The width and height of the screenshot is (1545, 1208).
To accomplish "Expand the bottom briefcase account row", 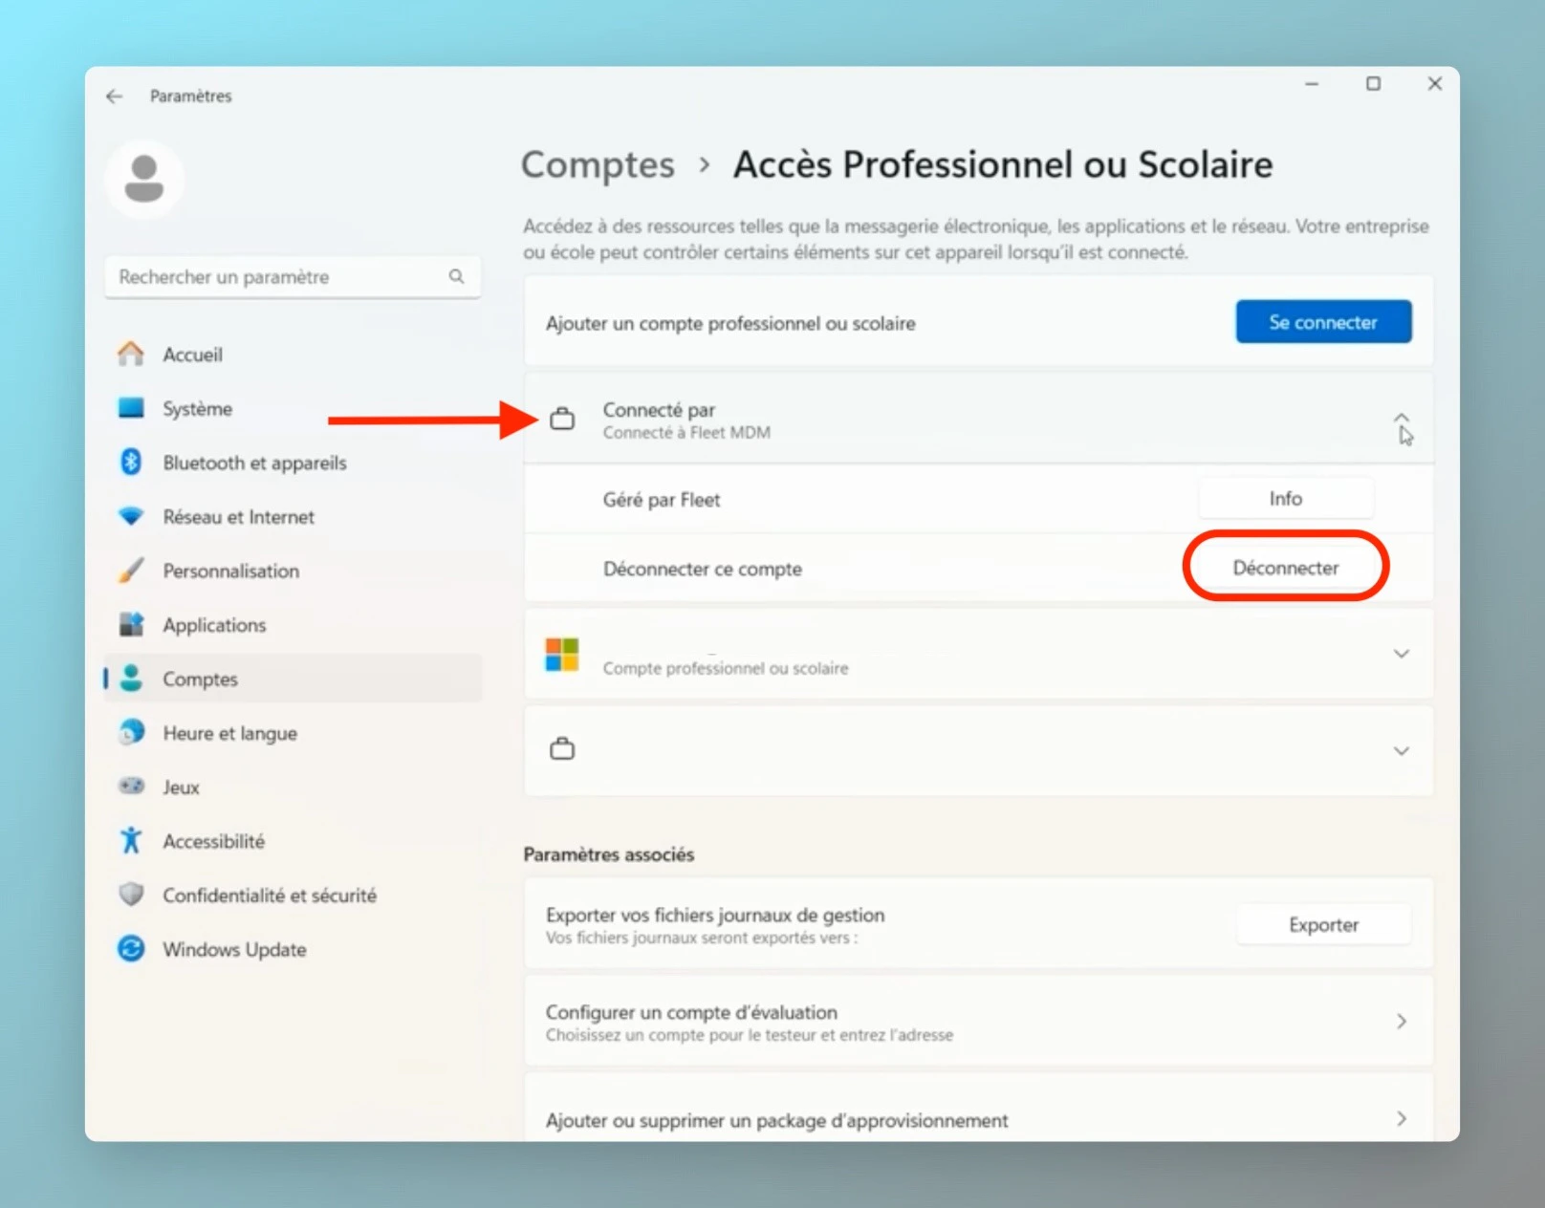I will (1401, 750).
